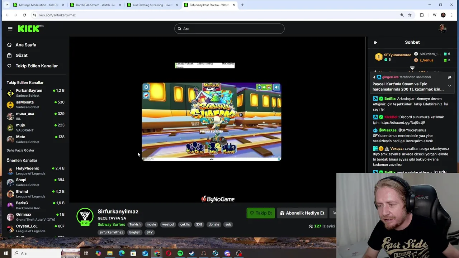This screenshot has height=258, width=459.
Task: Open the musa_usa IRL channel
Action: (35, 116)
